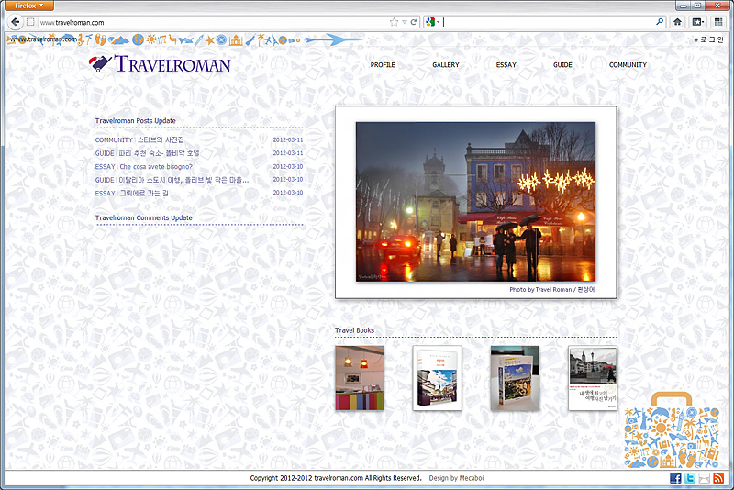Click the Photo by Travel Roman caption

point(552,290)
